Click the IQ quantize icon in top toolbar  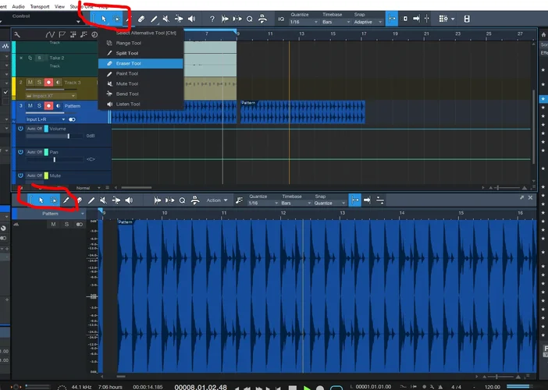[x=281, y=19]
